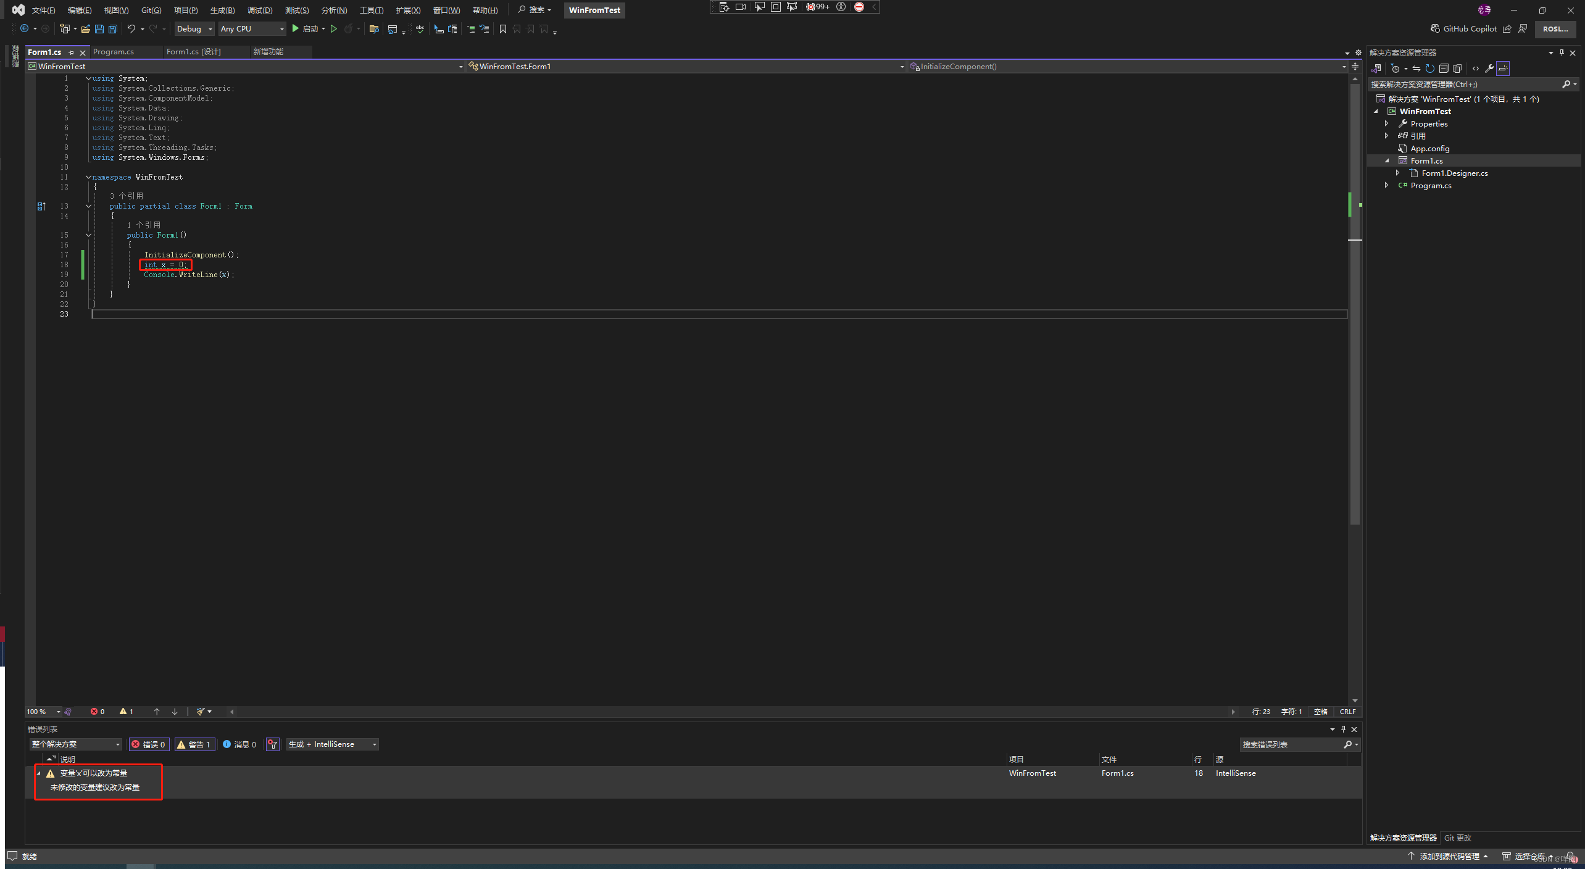Click the uncomment selected lines icon
Image resolution: width=1585 pixels, height=869 pixels.
pos(485,29)
